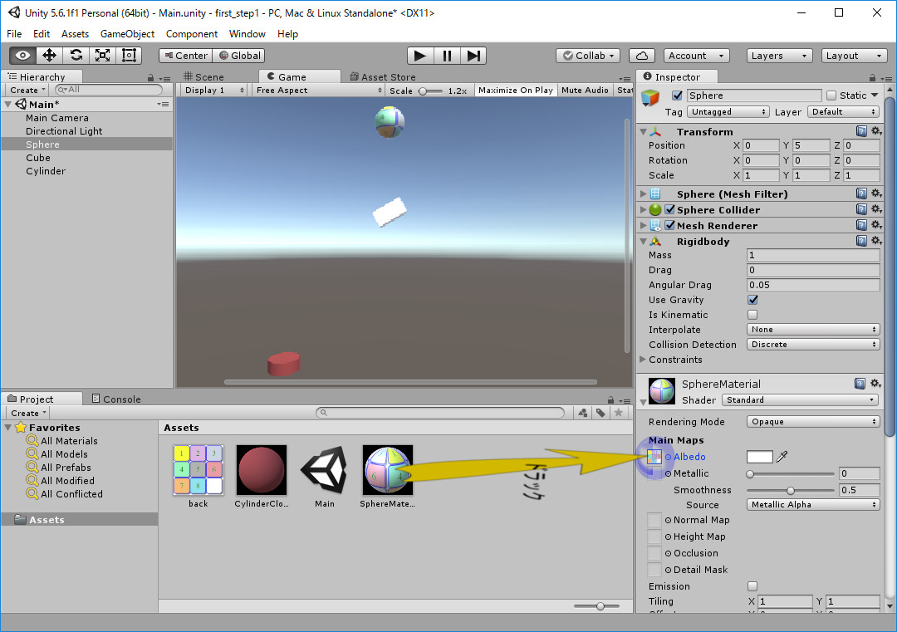
Task: Expand the Constraints section
Action: pyautogui.click(x=644, y=360)
